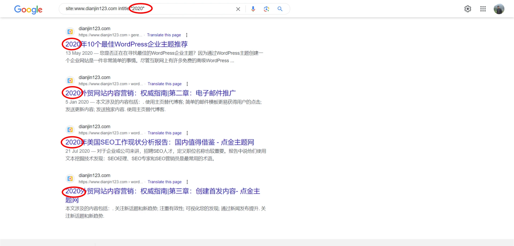Click snippet text dated 13 May 2020
Viewport: 514px width, 246px height.
click(164, 57)
